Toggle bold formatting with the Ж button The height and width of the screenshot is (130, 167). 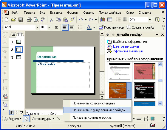point(56,27)
